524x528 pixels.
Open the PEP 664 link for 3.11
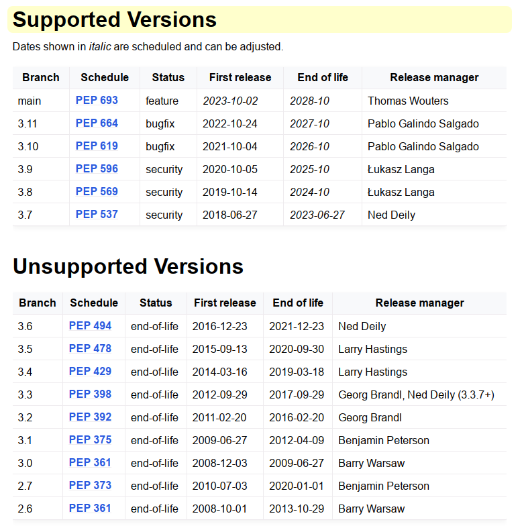pyautogui.click(x=97, y=123)
